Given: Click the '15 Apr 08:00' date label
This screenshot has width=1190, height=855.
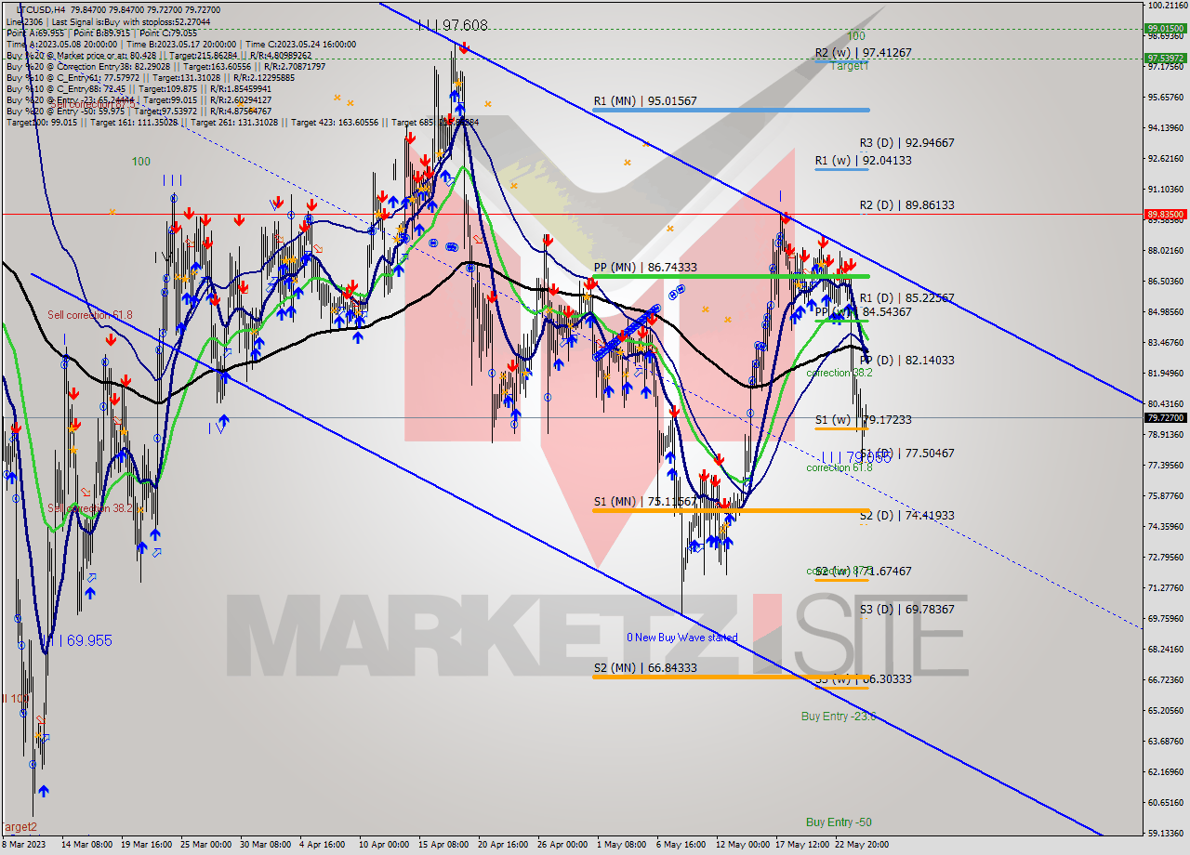Looking at the screenshot, I should 444,845.
